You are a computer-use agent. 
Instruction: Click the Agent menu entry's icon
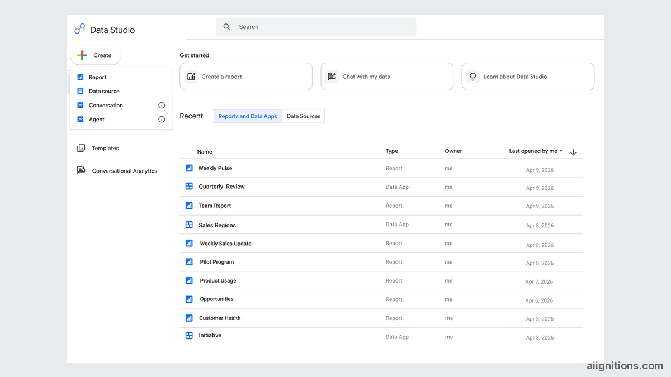click(x=81, y=119)
